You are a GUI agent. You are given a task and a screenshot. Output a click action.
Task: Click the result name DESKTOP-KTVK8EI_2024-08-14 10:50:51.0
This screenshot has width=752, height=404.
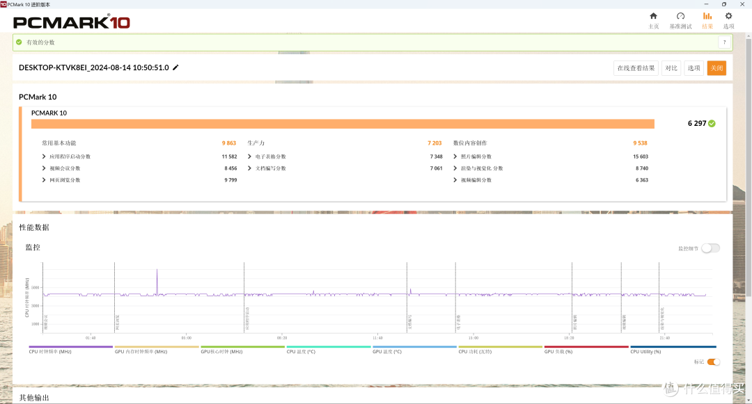tap(93, 67)
